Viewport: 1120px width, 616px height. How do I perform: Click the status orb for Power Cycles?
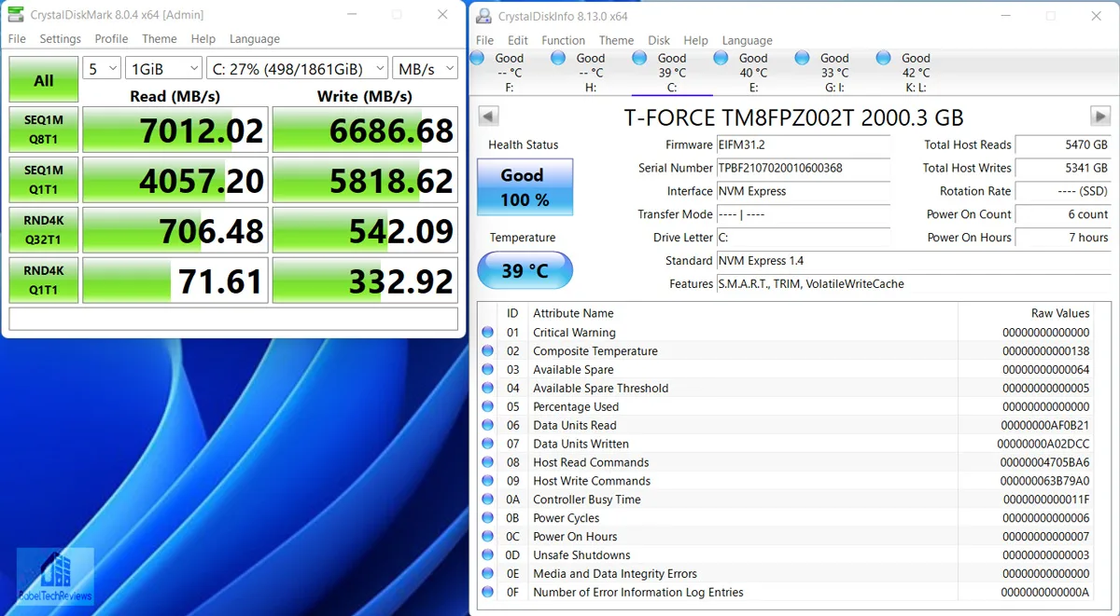coord(488,518)
